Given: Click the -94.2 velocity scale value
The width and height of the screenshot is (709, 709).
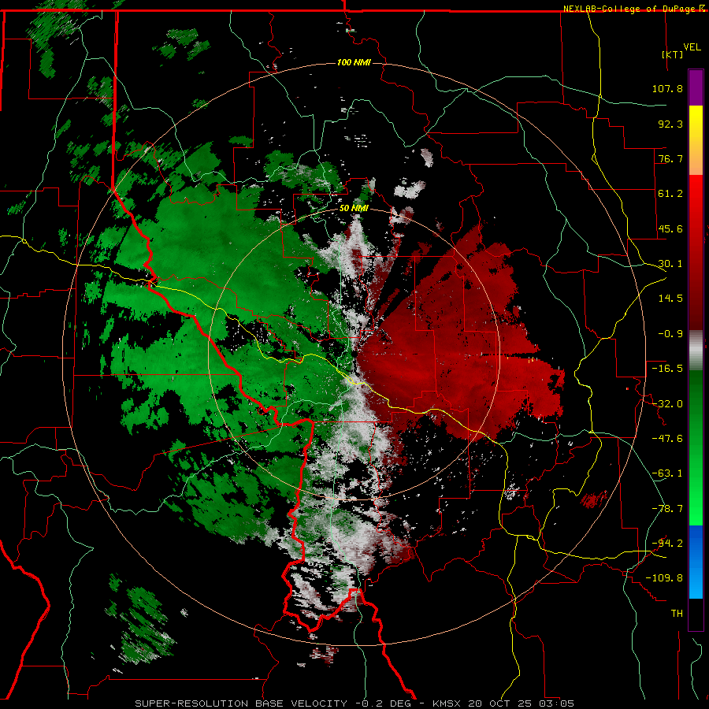Looking at the screenshot, I should 667,544.
